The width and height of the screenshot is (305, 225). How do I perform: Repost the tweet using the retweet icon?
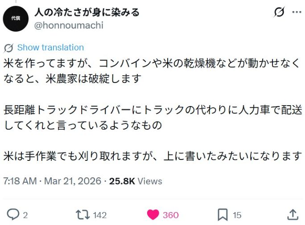coord(82,215)
